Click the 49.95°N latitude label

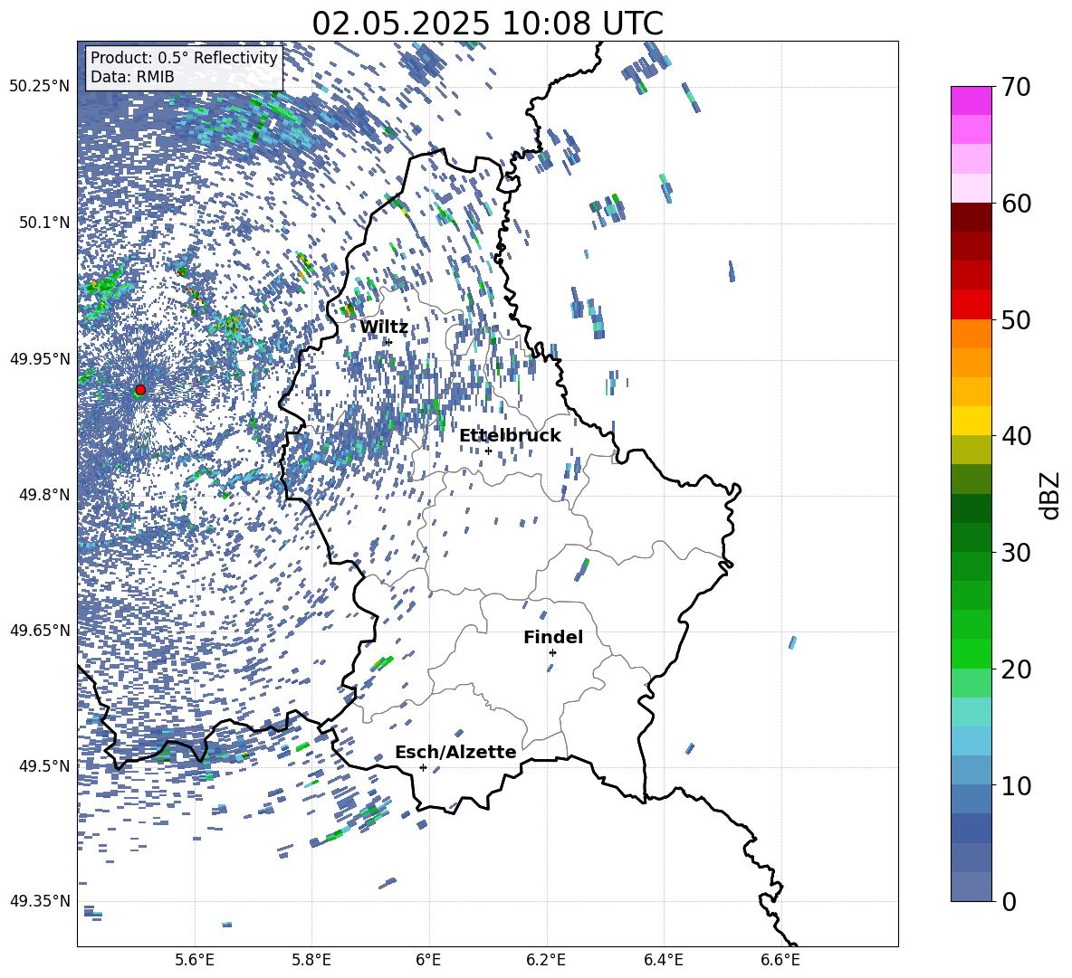(x=40, y=358)
